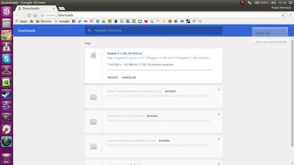The width and height of the screenshot is (294, 165).
Task: Open the Dropbox bookmark
Action: tap(98, 22)
